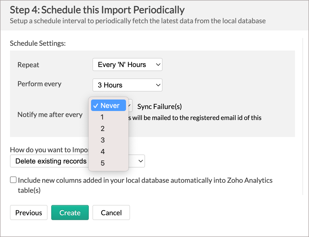Select option 3 in failure list
Screen dimensions: 309x237
coord(102,140)
